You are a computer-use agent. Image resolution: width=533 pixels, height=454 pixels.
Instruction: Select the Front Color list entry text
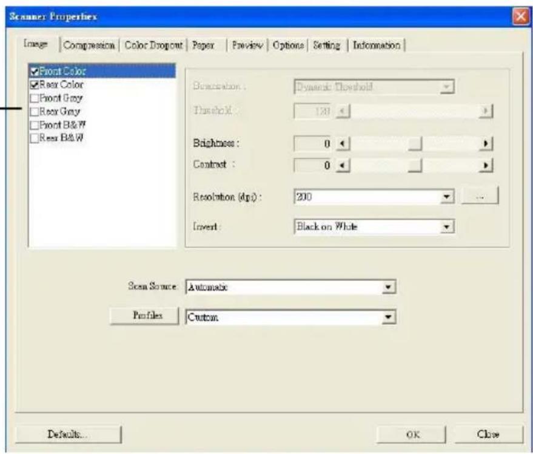click(62, 71)
